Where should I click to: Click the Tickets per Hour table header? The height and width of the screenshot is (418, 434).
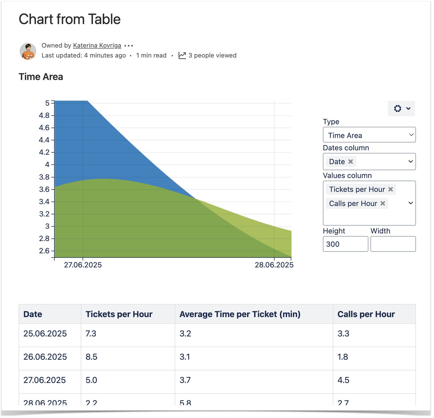(119, 314)
